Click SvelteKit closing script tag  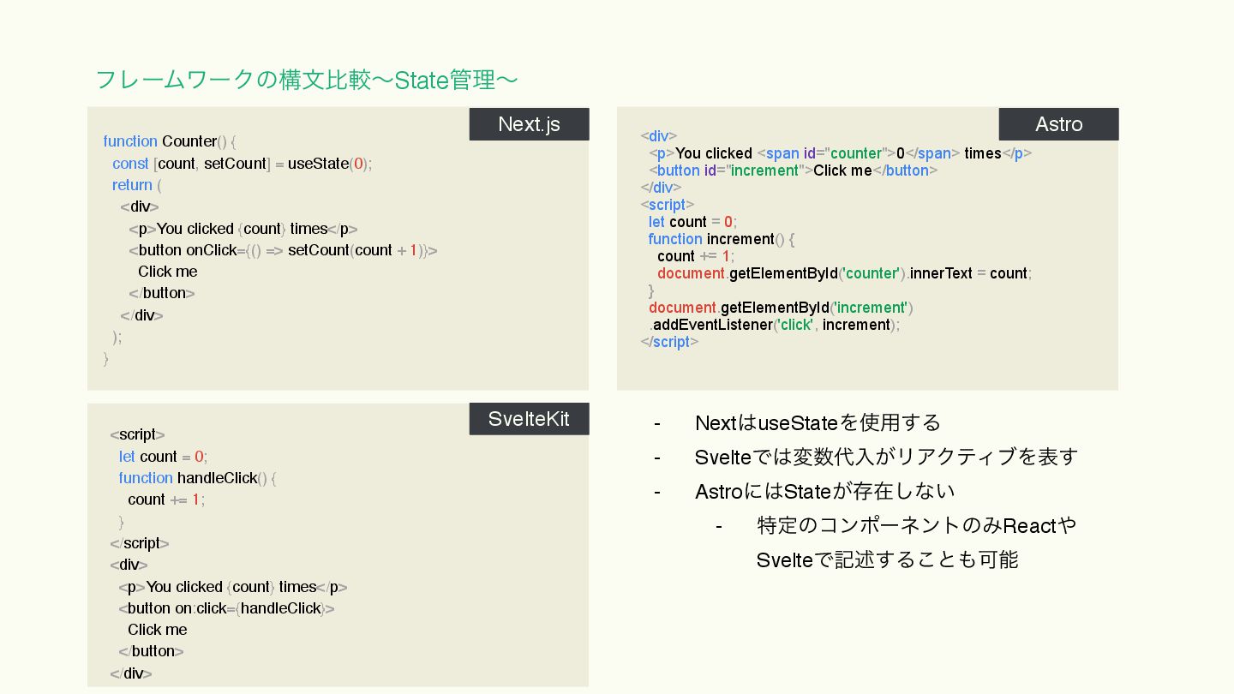click(x=140, y=543)
